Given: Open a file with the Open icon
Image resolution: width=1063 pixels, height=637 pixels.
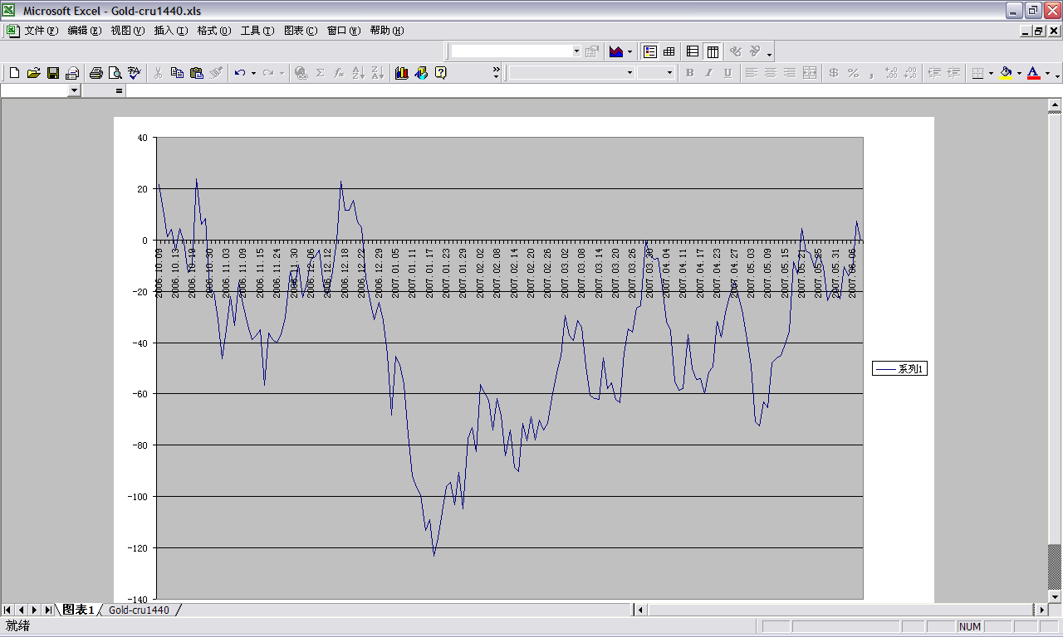Looking at the screenshot, I should (33, 73).
